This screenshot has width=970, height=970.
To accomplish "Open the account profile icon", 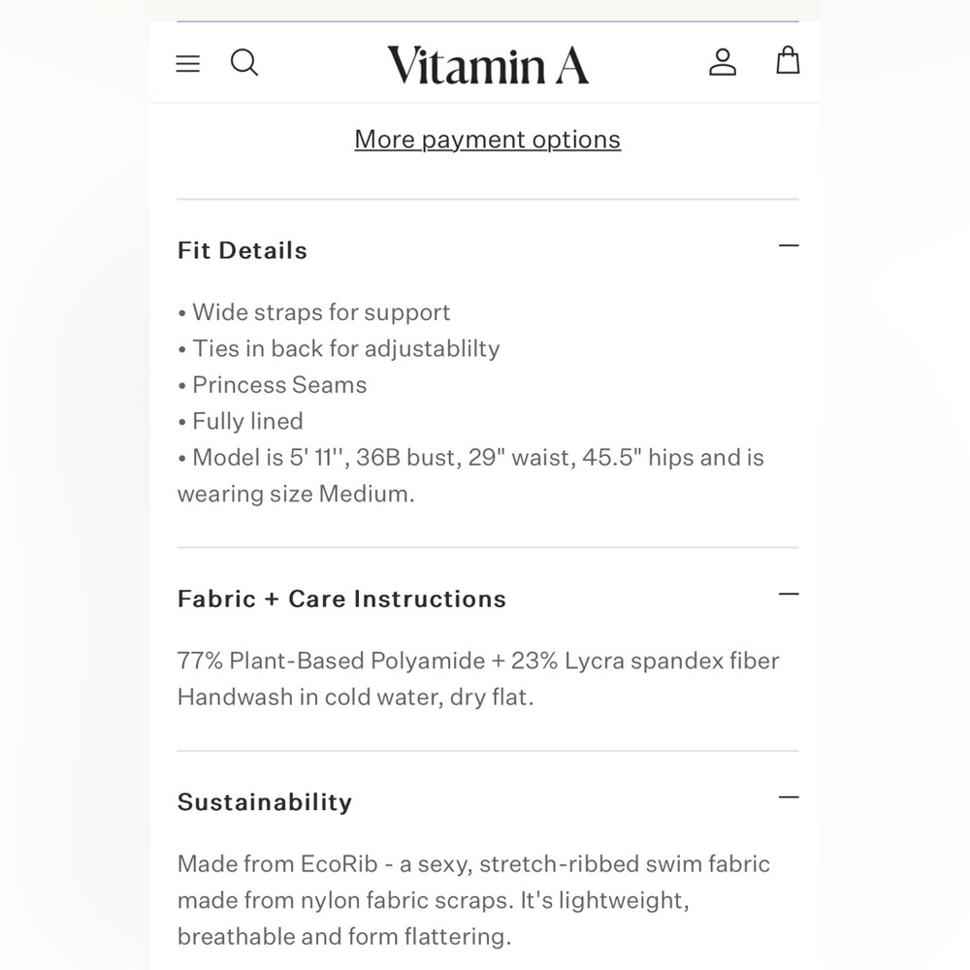I will [723, 62].
